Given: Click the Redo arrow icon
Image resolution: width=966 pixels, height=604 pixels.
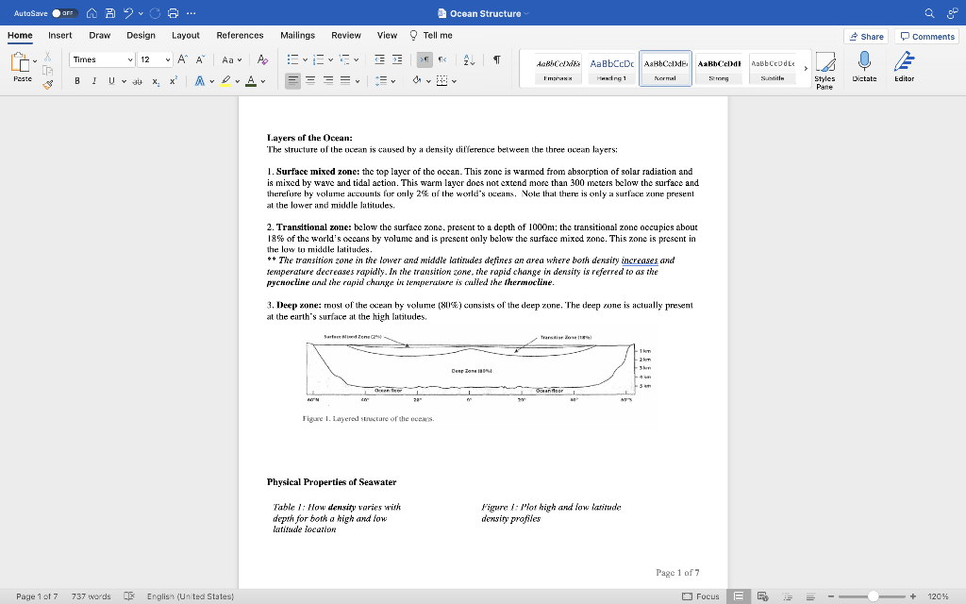Looking at the screenshot, I should click(x=156, y=13).
